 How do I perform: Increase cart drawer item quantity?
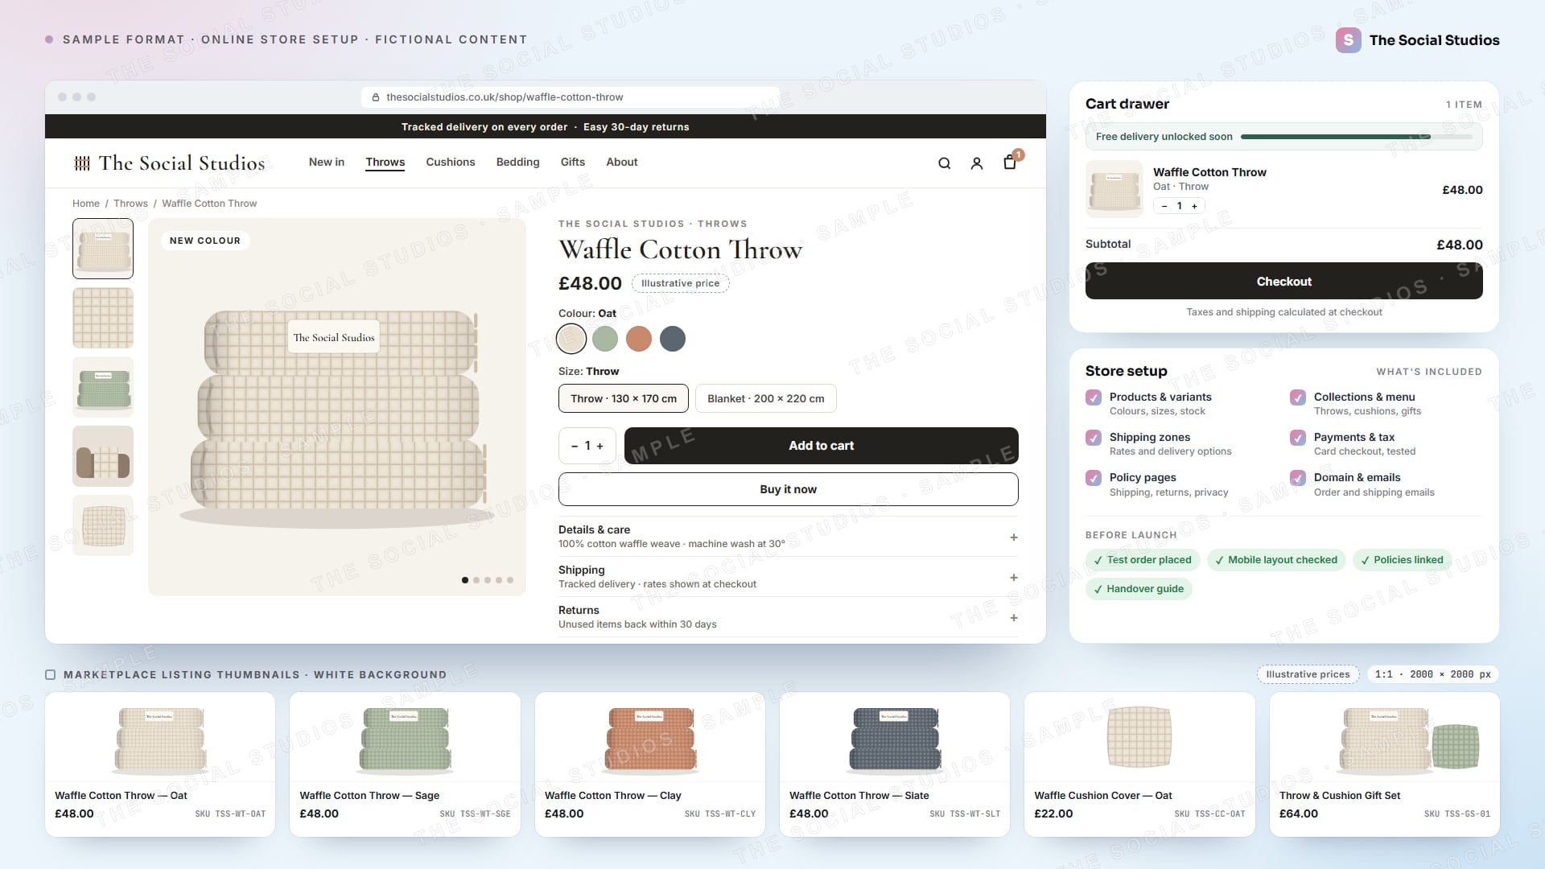click(1194, 206)
